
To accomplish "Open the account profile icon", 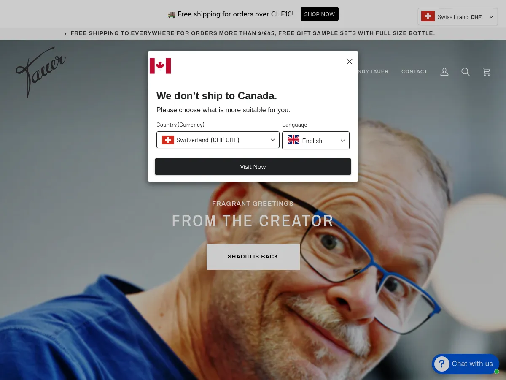I will point(444,72).
